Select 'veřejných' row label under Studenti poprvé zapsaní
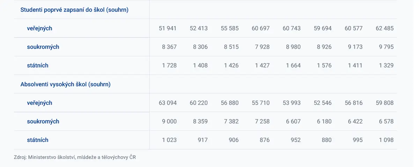Screen dimensions: 419x167 point(39,28)
